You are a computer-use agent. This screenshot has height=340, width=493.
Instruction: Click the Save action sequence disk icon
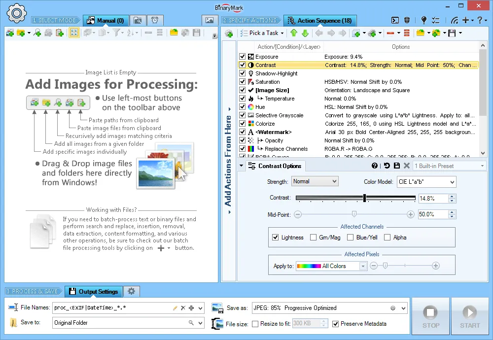[x=452, y=33]
